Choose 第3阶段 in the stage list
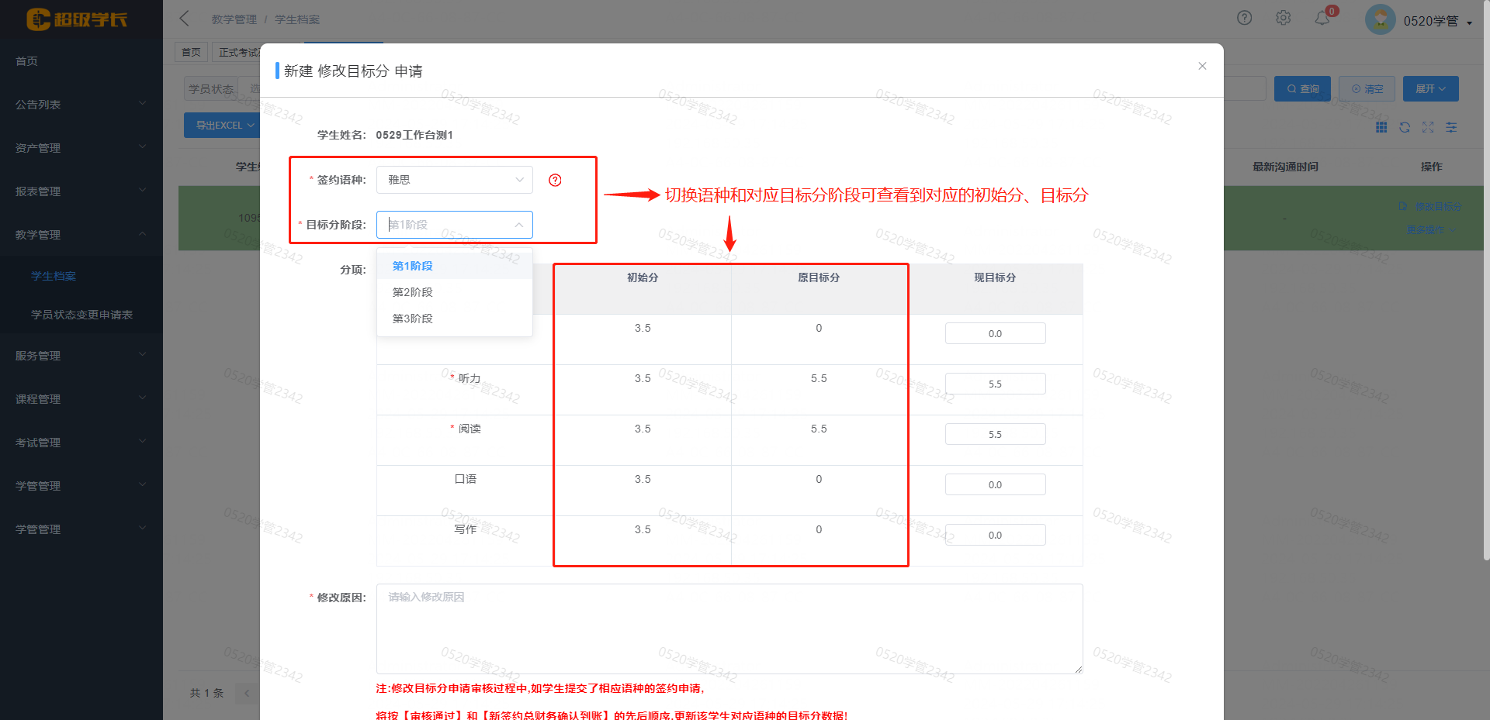This screenshot has height=720, width=1490. coord(413,319)
